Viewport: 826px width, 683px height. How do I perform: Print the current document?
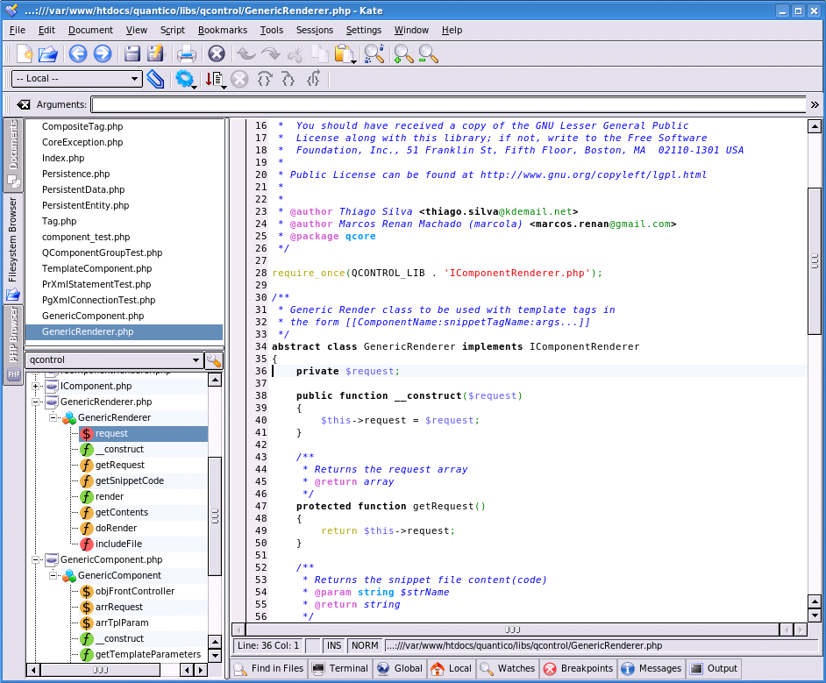click(x=185, y=53)
